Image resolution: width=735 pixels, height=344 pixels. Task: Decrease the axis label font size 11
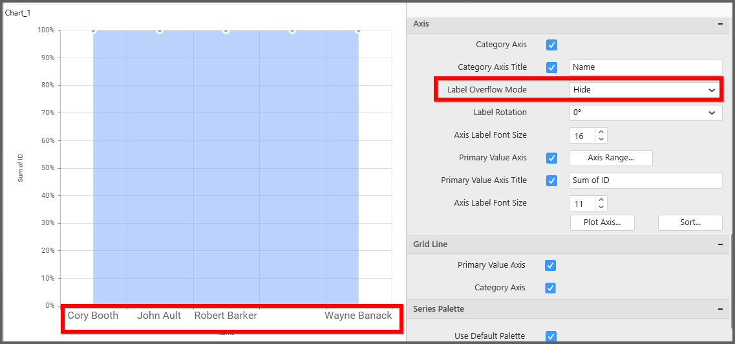click(601, 207)
